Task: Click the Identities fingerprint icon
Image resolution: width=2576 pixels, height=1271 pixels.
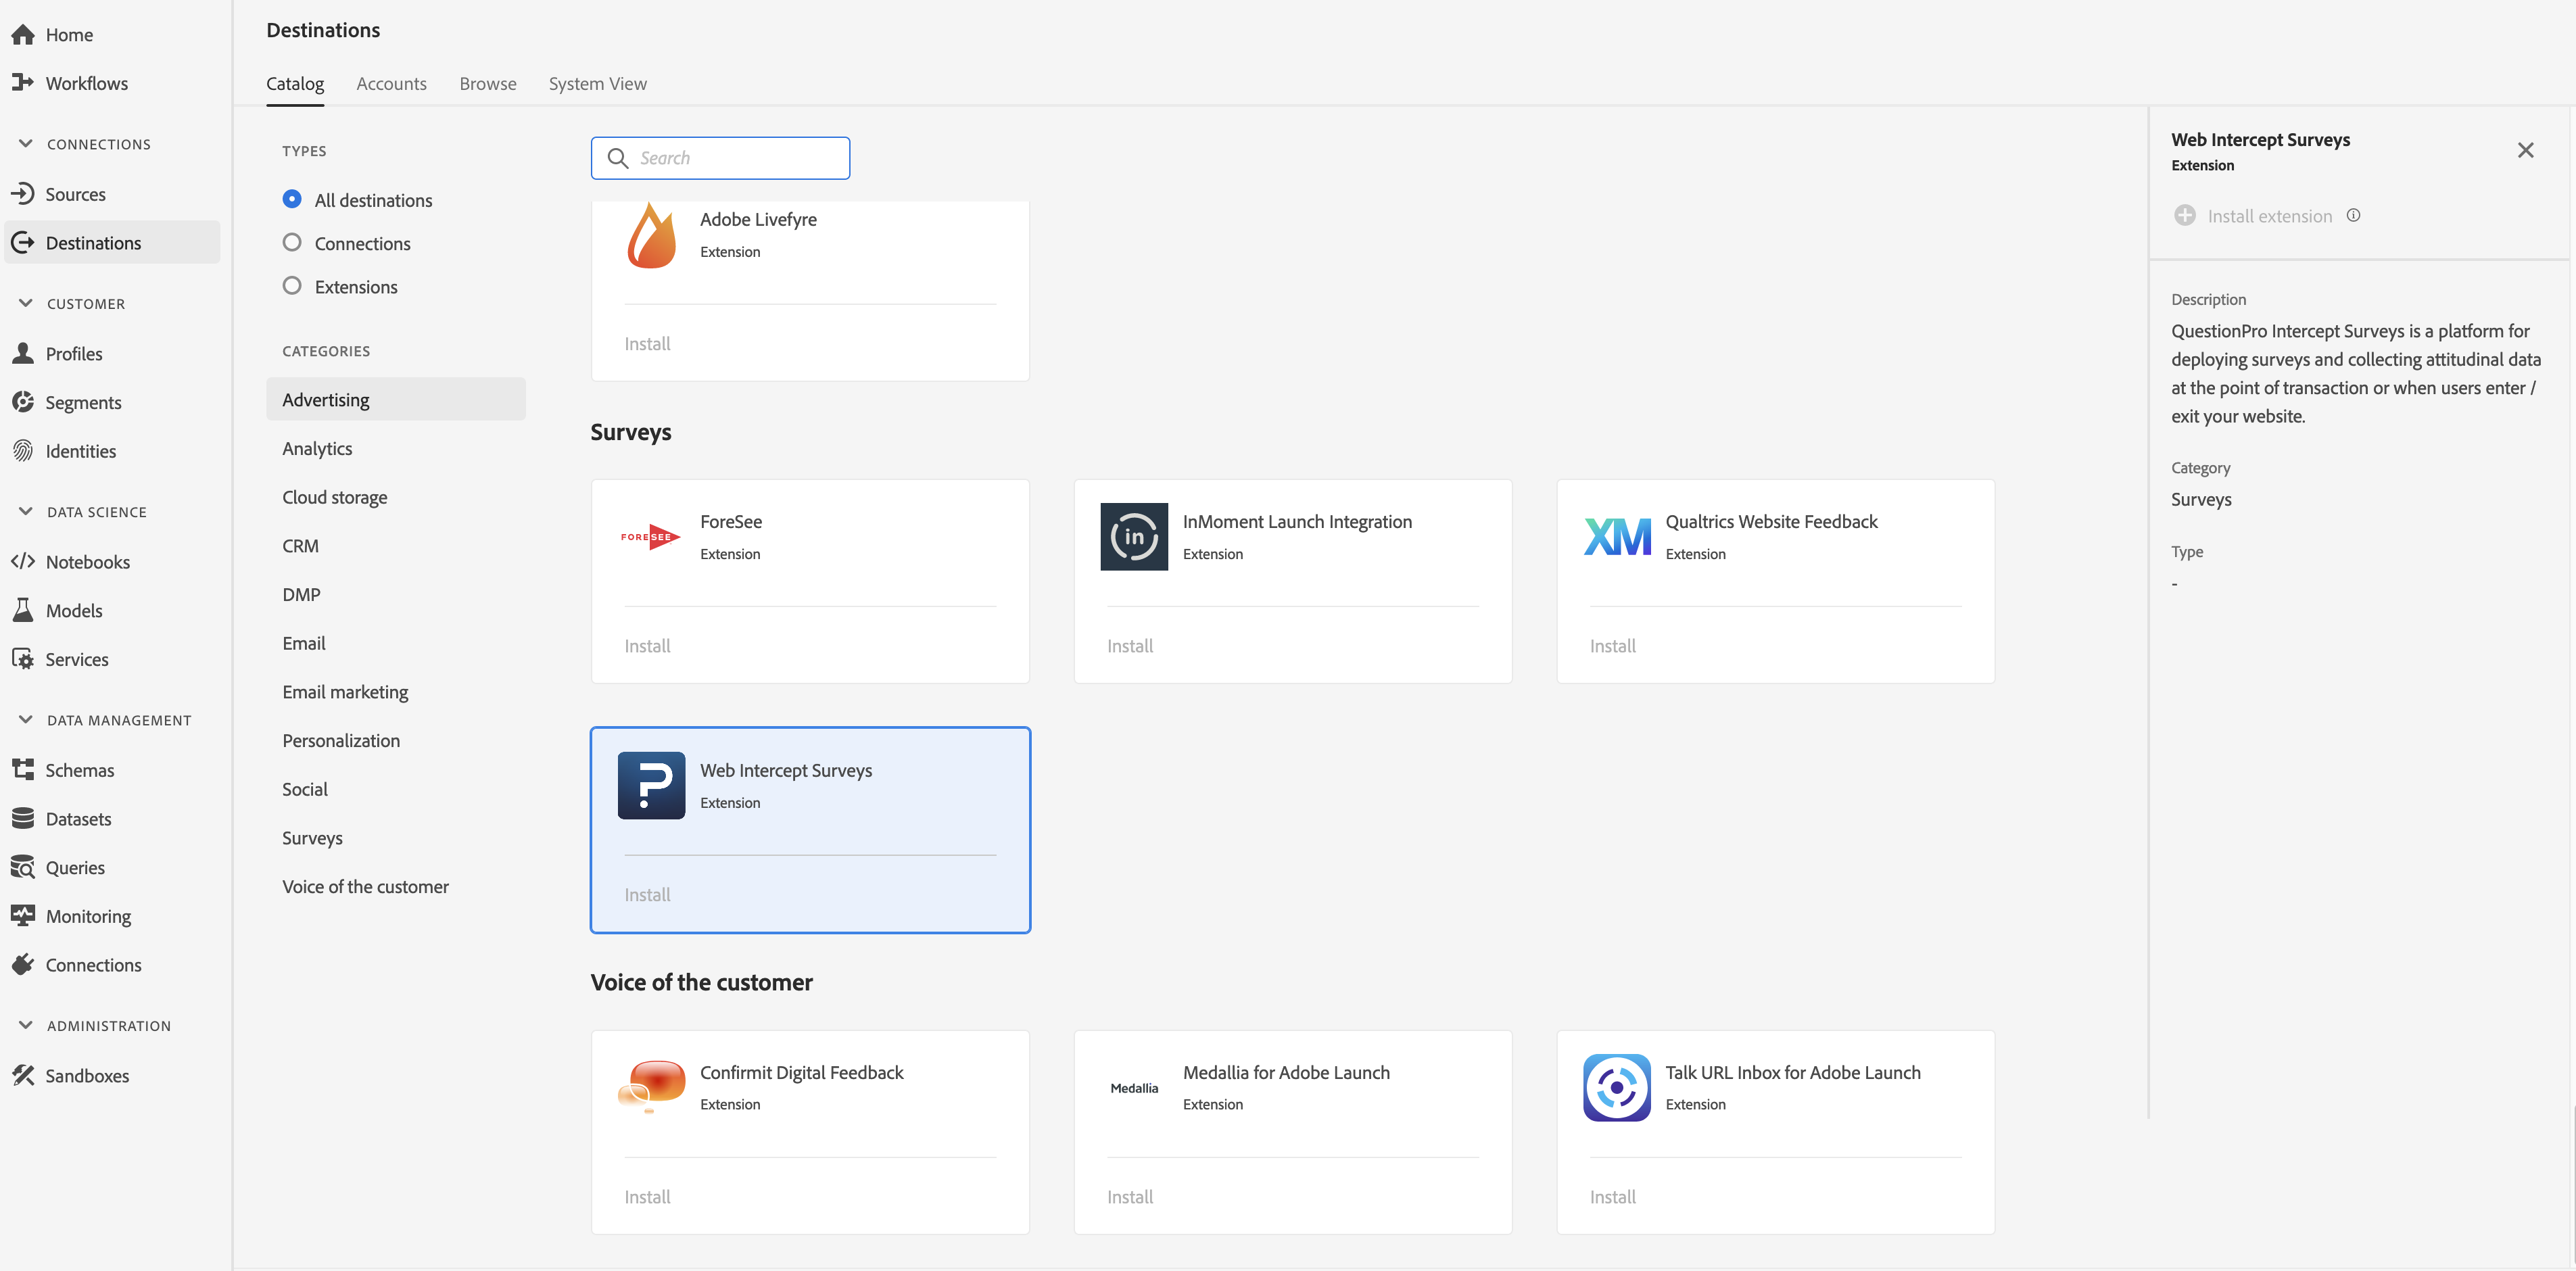Action: click(x=23, y=451)
